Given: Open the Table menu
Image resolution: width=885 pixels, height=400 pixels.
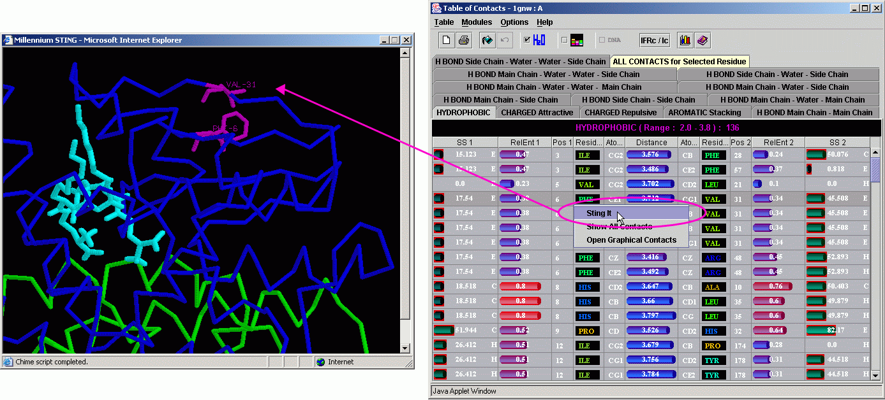Looking at the screenshot, I should [x=444, y=22].
